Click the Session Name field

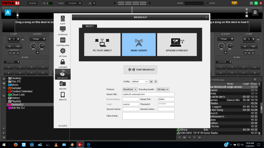pyautogui.click(x=131, y=109)
